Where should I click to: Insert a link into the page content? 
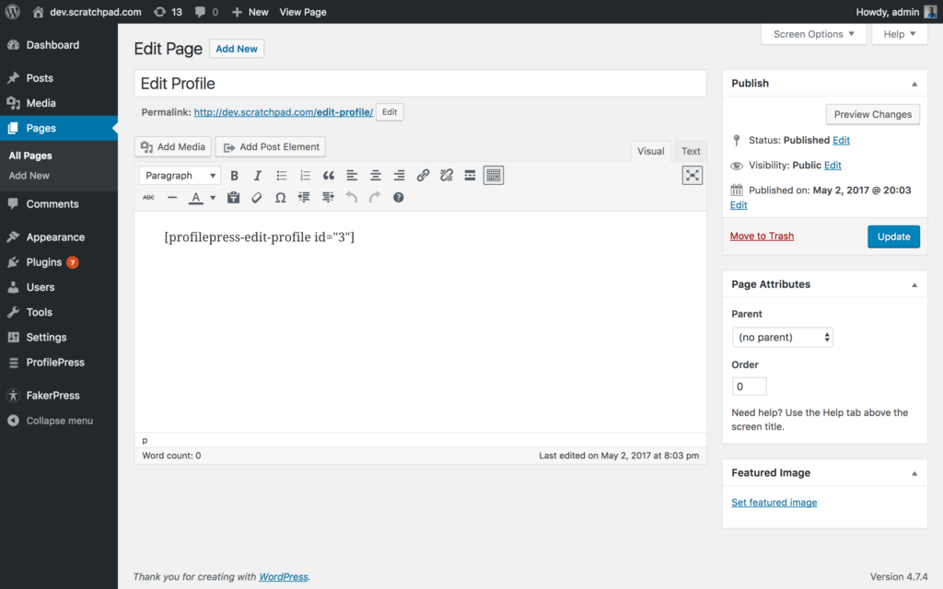point(423,175)
